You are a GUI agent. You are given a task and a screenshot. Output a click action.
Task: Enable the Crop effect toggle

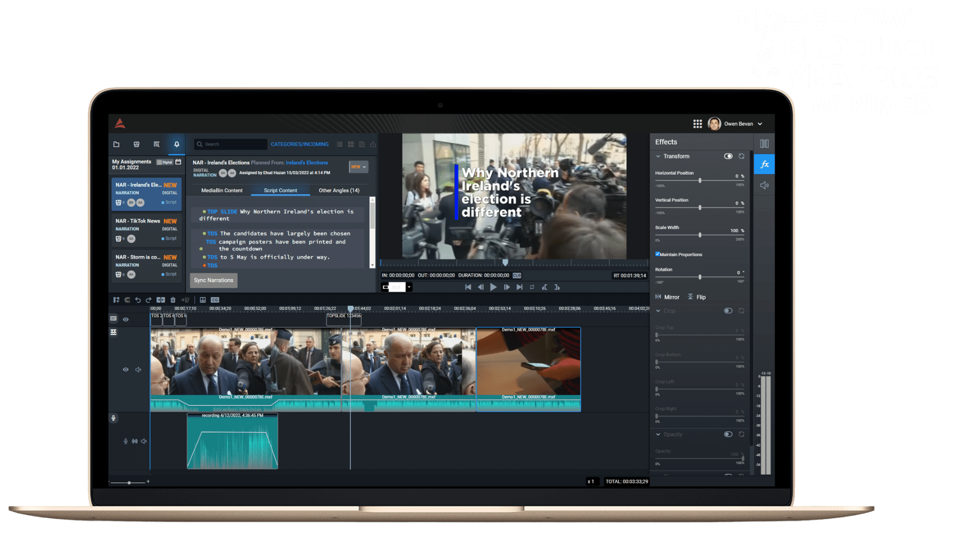pos(728,311)
